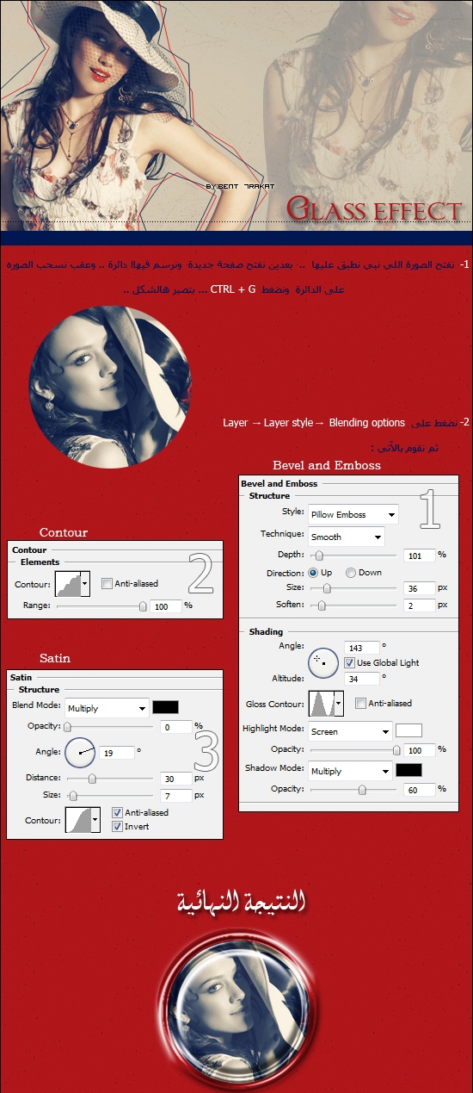Open the Style dropdown showing Pillow Emboss

tap(353, 514)
